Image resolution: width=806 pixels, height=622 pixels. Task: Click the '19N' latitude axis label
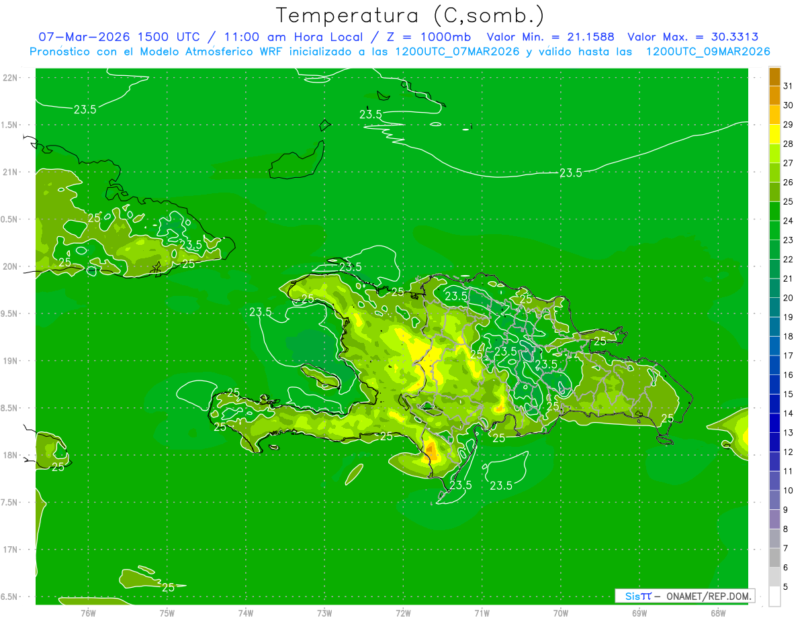coord(10,360)
